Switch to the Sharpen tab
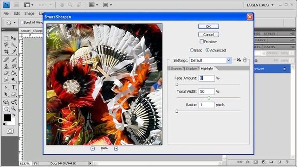This screenshot has height=167, width=297. coord(176,69)
